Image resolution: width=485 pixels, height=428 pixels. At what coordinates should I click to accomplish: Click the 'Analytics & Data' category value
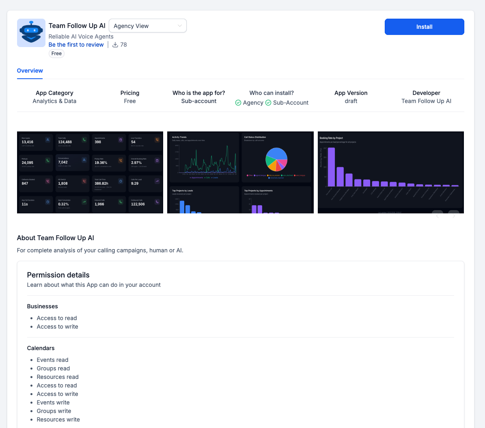click(54, 101)
